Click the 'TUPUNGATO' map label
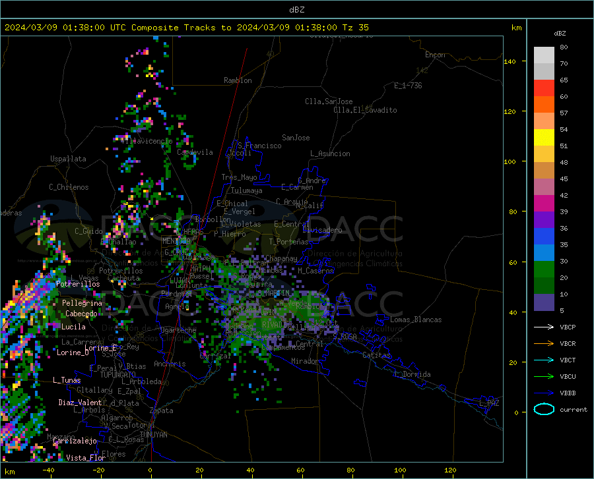This screenshot has width=594, height=479. point(118,375)
